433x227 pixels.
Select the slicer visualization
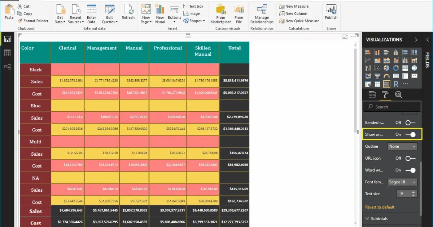tap(368, 84)
